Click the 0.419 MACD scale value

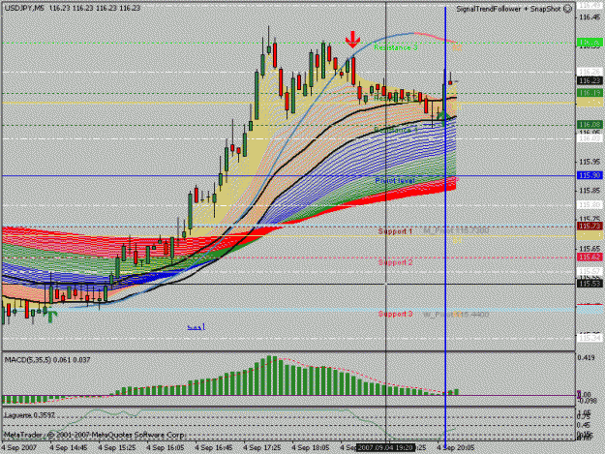pyautogui.click(x=586, y=358)
